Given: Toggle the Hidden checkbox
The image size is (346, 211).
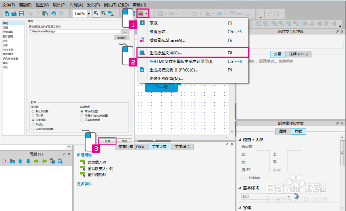Looking at the screenshot, I should click(245, 178).
